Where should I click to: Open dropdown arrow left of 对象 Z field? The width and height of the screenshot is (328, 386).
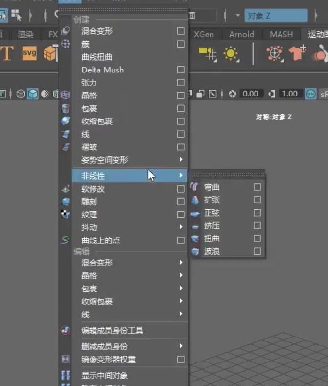coord(238,15)
